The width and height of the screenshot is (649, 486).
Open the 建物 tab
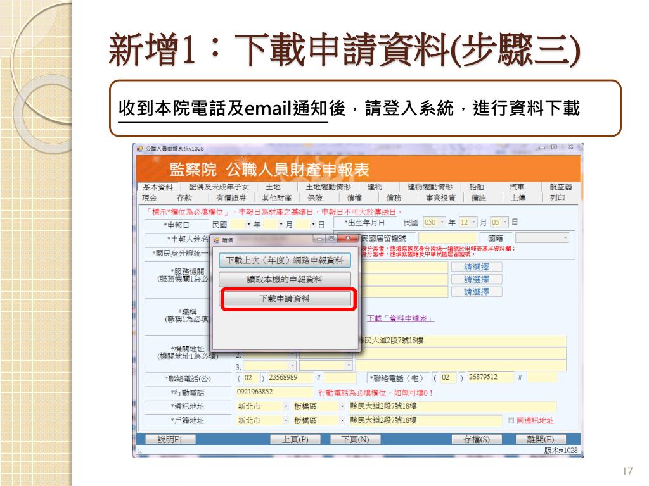[375, 187]
